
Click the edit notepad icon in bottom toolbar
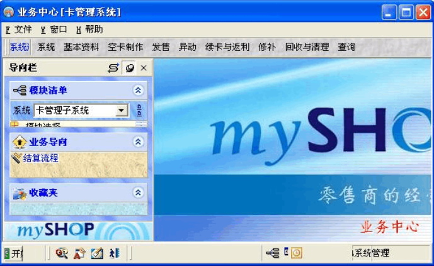click(x=96, y=253)
